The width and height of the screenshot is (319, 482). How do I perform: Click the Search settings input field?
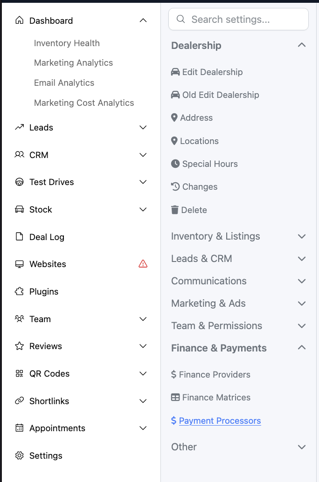(243, 20)
